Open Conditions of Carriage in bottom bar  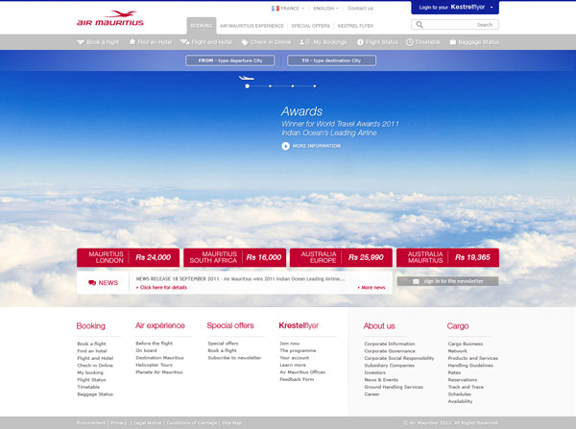pos(192,423)
